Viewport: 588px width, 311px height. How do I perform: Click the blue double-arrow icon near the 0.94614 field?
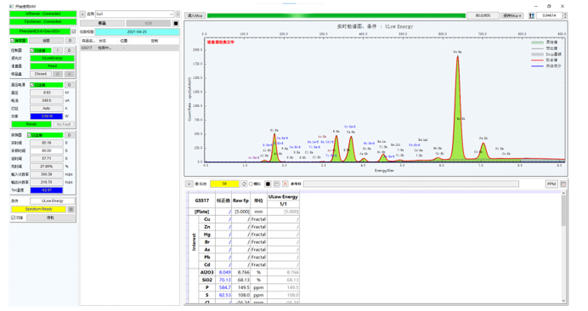(x=531, y=16)
